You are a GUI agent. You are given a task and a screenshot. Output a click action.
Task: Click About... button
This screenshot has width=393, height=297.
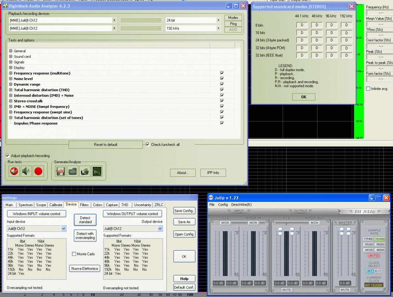tap(183, 173)
